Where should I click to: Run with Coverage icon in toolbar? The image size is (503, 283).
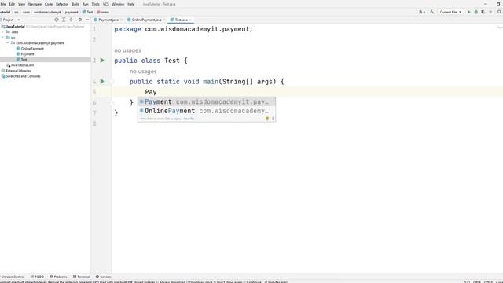point(483,12)
